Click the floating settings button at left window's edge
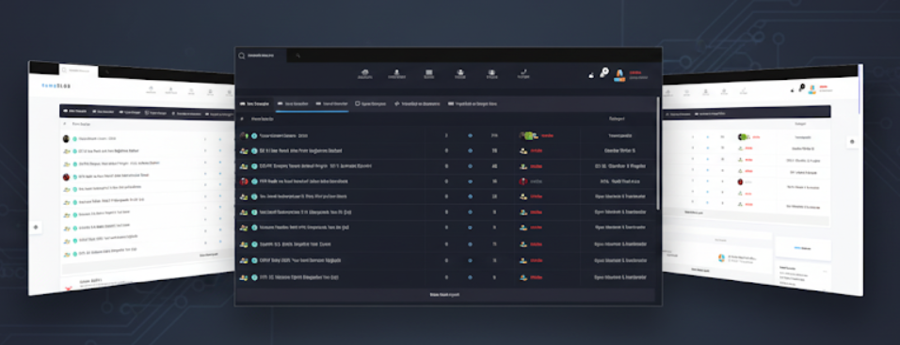This screenshot has width=900, height=345. click(36, 227)
